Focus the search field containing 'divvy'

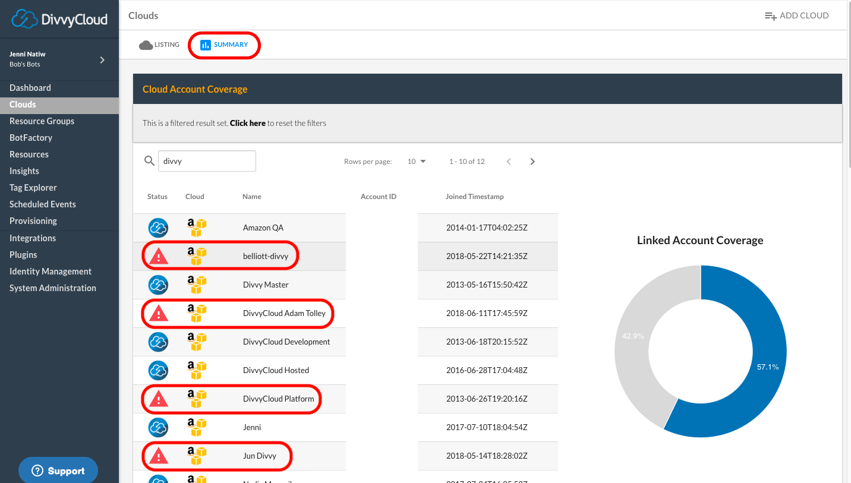coord(207,161)
